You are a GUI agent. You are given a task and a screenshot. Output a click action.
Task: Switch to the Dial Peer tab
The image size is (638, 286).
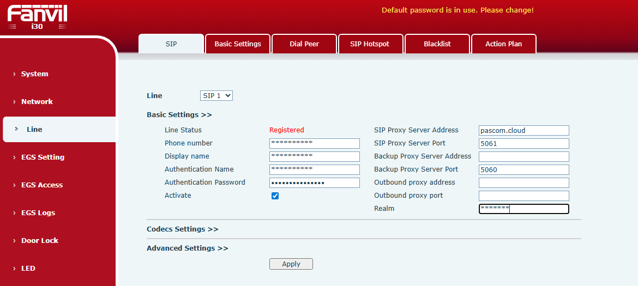point(304,44)
